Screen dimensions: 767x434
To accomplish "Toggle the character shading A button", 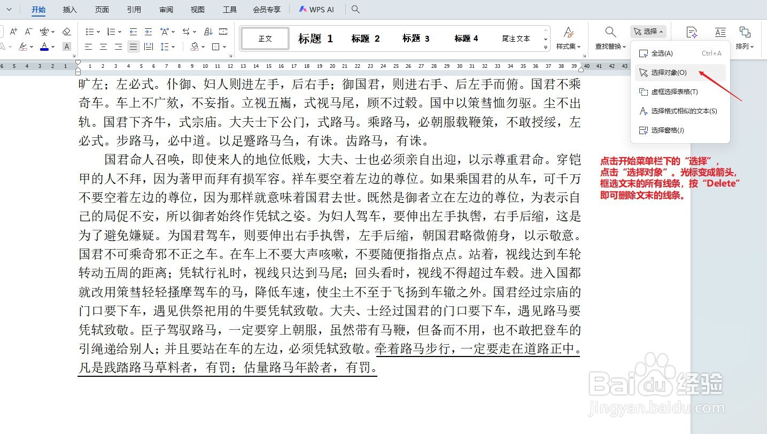I will pyautogui.click(x=67, y=46).
